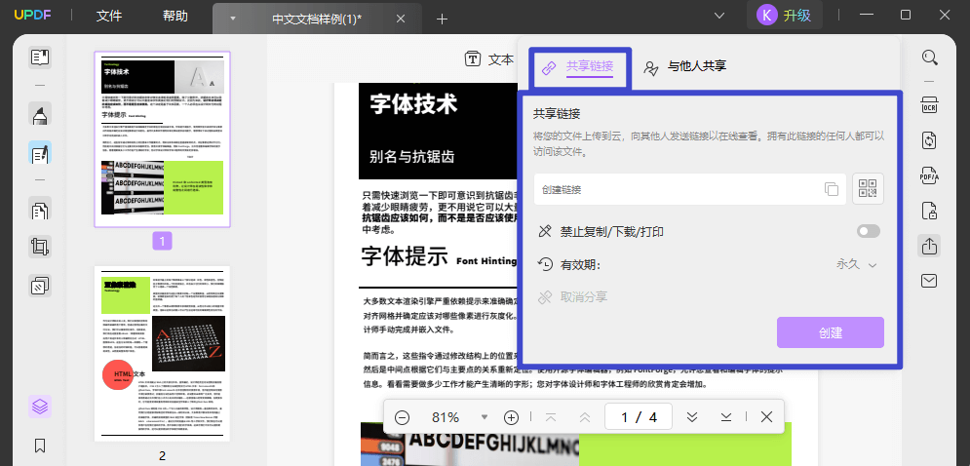This screenshot has width=970, height=466.
Task: Open the Crop Pages tool
Action: coord(40,247)
